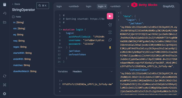The image size is (182, 98).
Task: Close the active login tab
Action: point(105,6)
